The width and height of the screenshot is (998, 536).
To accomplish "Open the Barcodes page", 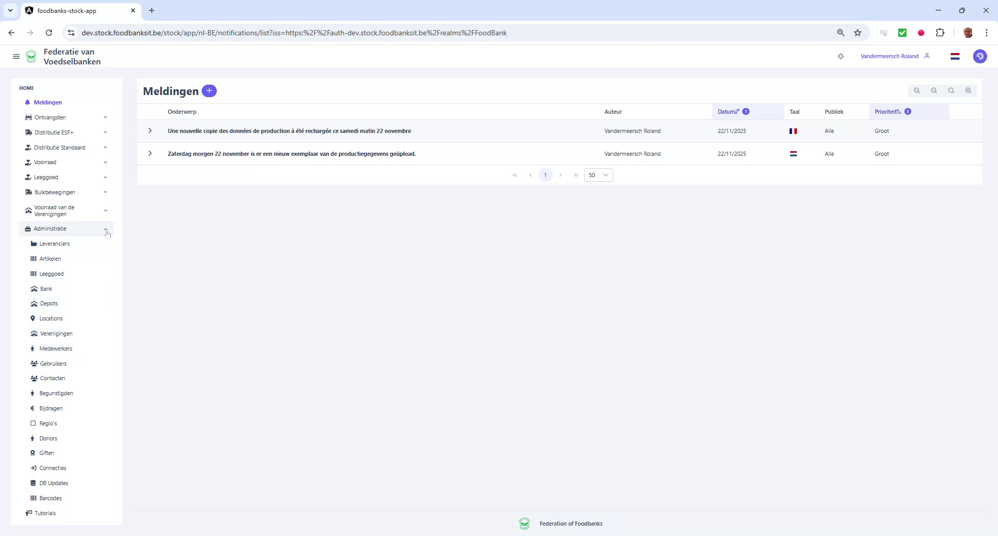I will 50,498.
